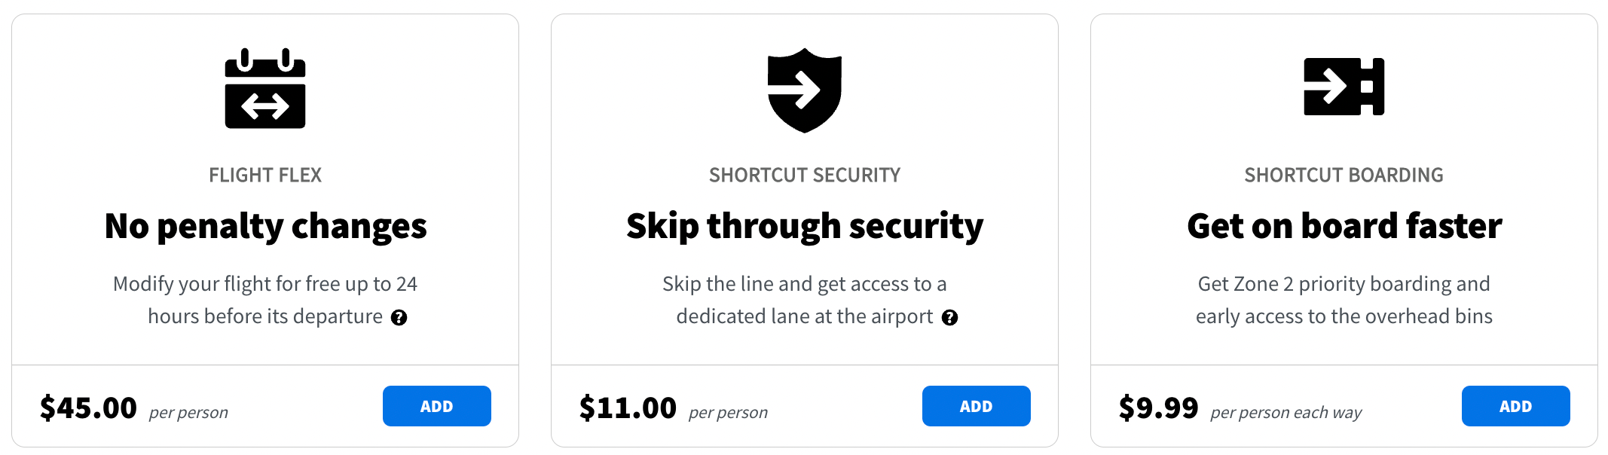The height and width of the screenshot is (455, 1608).
Task: Open the Shortcut Security help tooltip
Action: click(950, 318)
